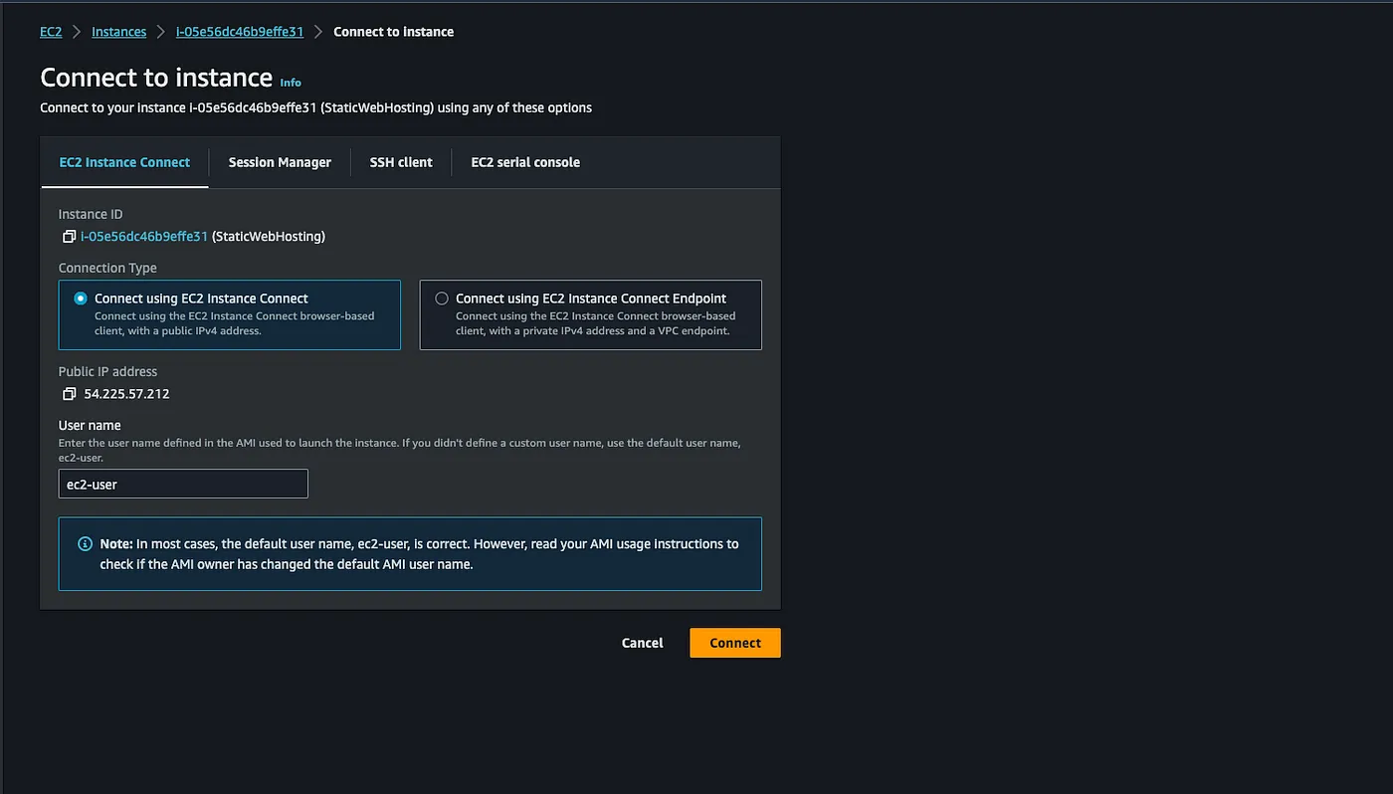Select Connect using EC2 Instance Connect Endpoint radio
Viewport: 1393px width, 794px height.
pos(442,298)
